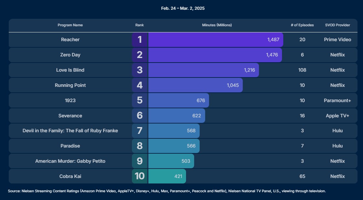Viewport: 363px width, 200px height.
Task: Select the Zero Day row title
Action: coord(70,55)
